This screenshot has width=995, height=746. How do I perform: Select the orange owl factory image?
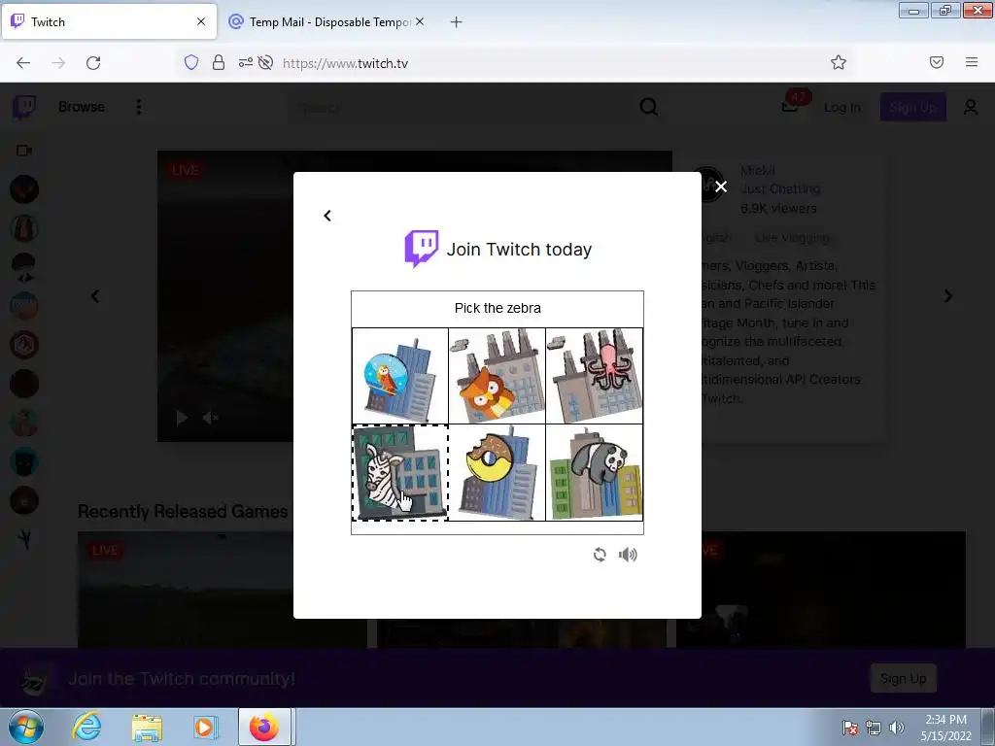[x=497, y=376]
